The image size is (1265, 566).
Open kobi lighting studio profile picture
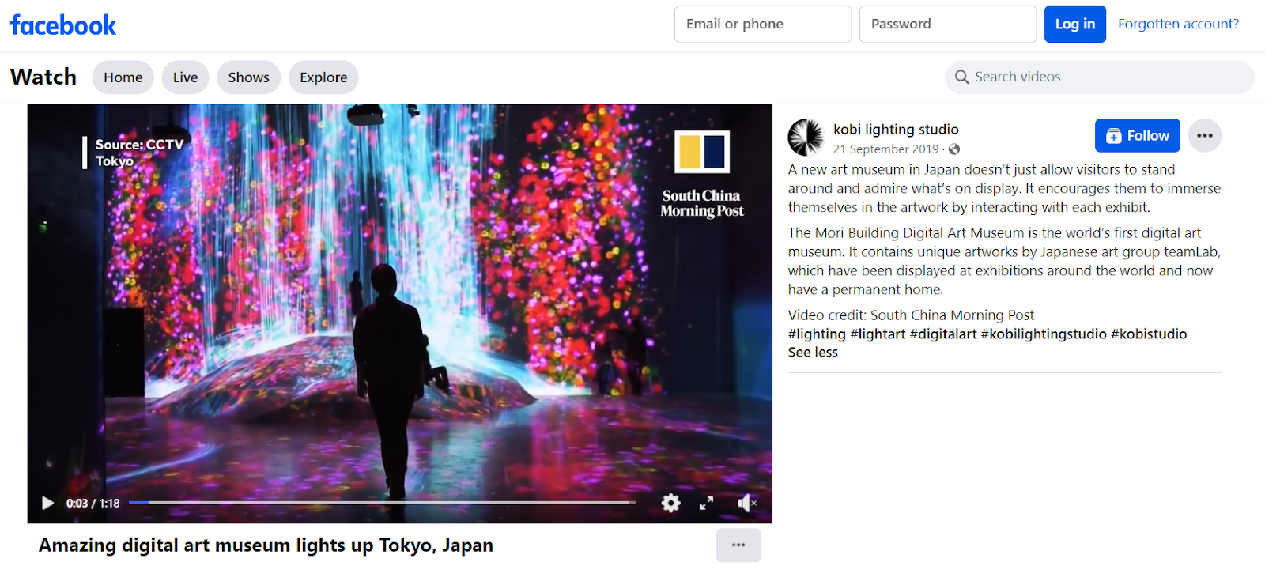click(806, 138)
